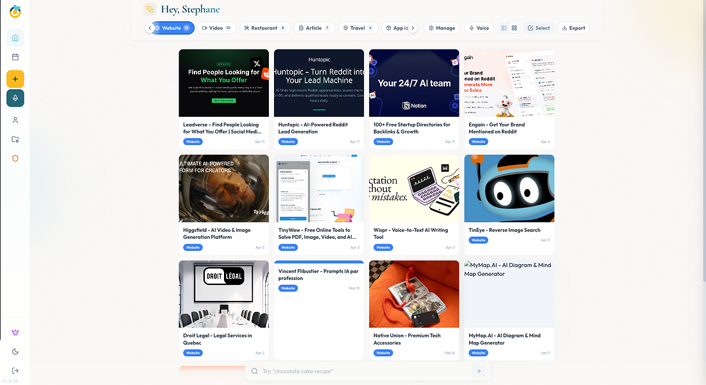706x385 pixels.
Task: Open the home icon in sidebar
Action: pyautogui.click(x=15, y=38)
